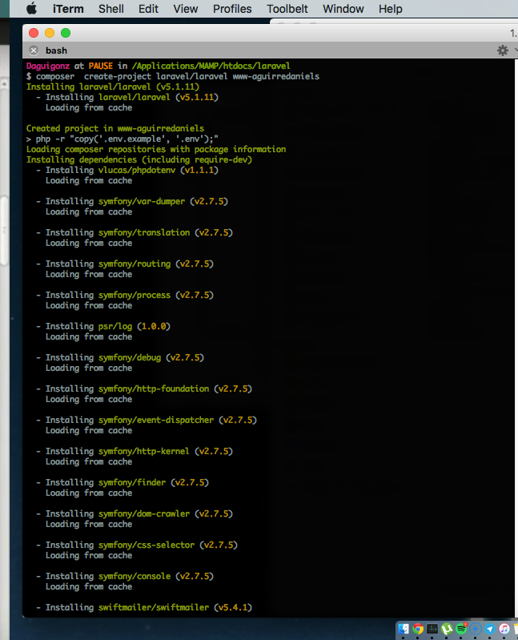Image resolution: width=518 pixels, height=640 pixels.
Task: Click the vlucas/phpdotenv package name
Action: pos(137,170)
